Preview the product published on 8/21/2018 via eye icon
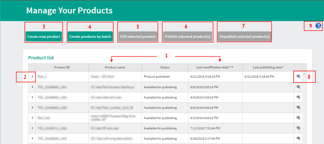This screenshot has height=144, width=324. click(x=298, y=76)
